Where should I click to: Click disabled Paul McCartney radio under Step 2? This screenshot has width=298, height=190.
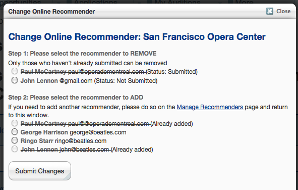pyautogui.click(x=15, y=123)
